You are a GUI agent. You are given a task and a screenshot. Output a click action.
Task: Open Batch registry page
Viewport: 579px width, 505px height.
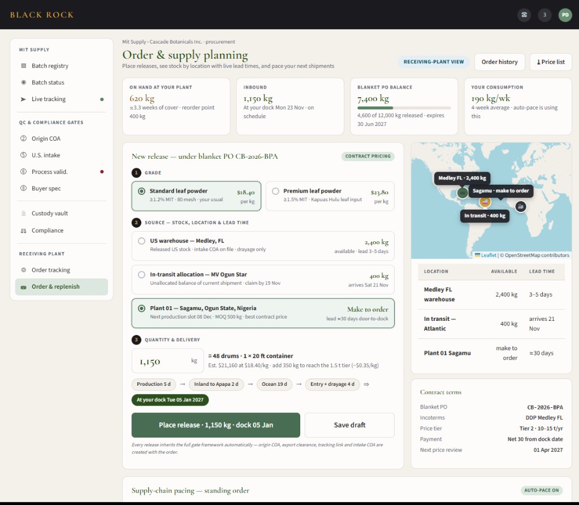[61, 66]
